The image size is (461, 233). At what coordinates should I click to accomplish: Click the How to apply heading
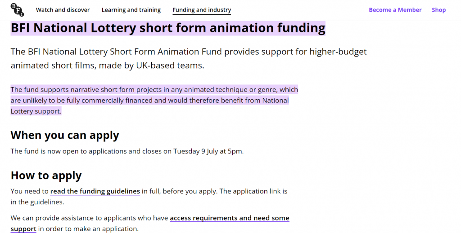point(46,175)
